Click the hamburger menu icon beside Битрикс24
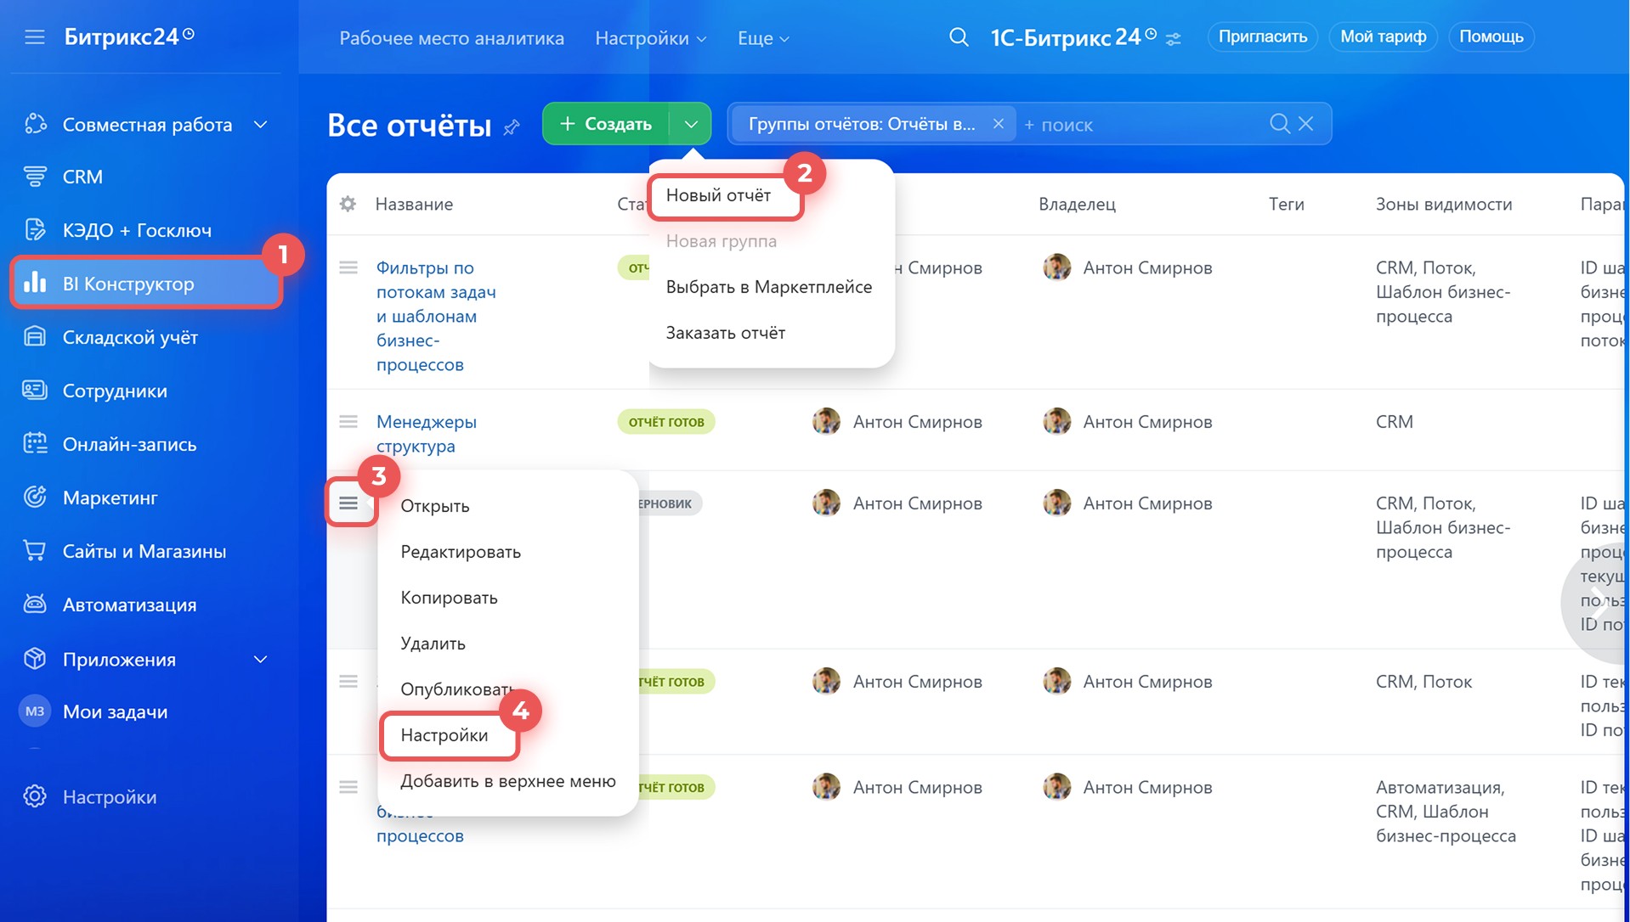 (35, 37)
